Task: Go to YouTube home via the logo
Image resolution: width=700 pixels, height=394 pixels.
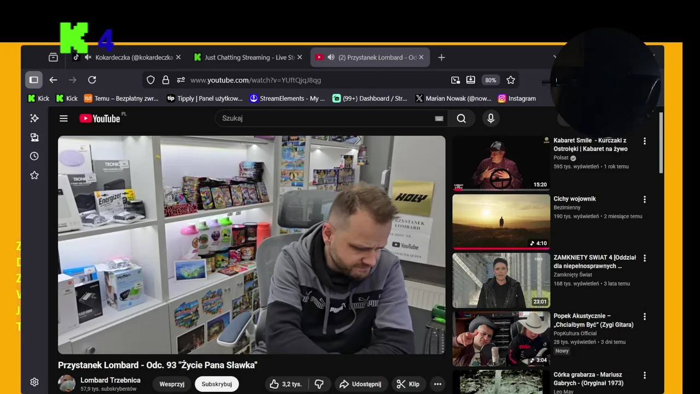Action: 100,118
